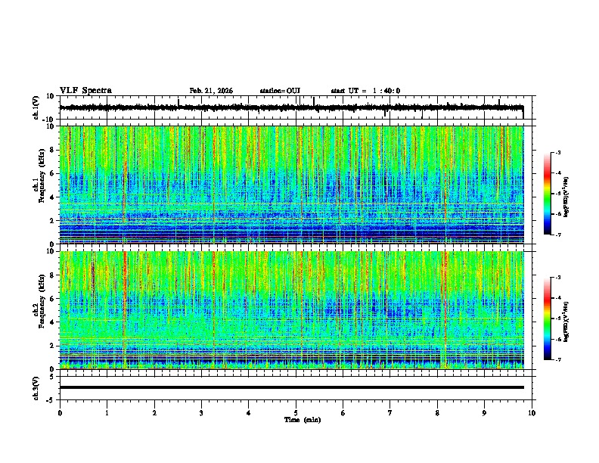Click the time axis tick label '4'
599x463 pixels.
coord(249,413)
